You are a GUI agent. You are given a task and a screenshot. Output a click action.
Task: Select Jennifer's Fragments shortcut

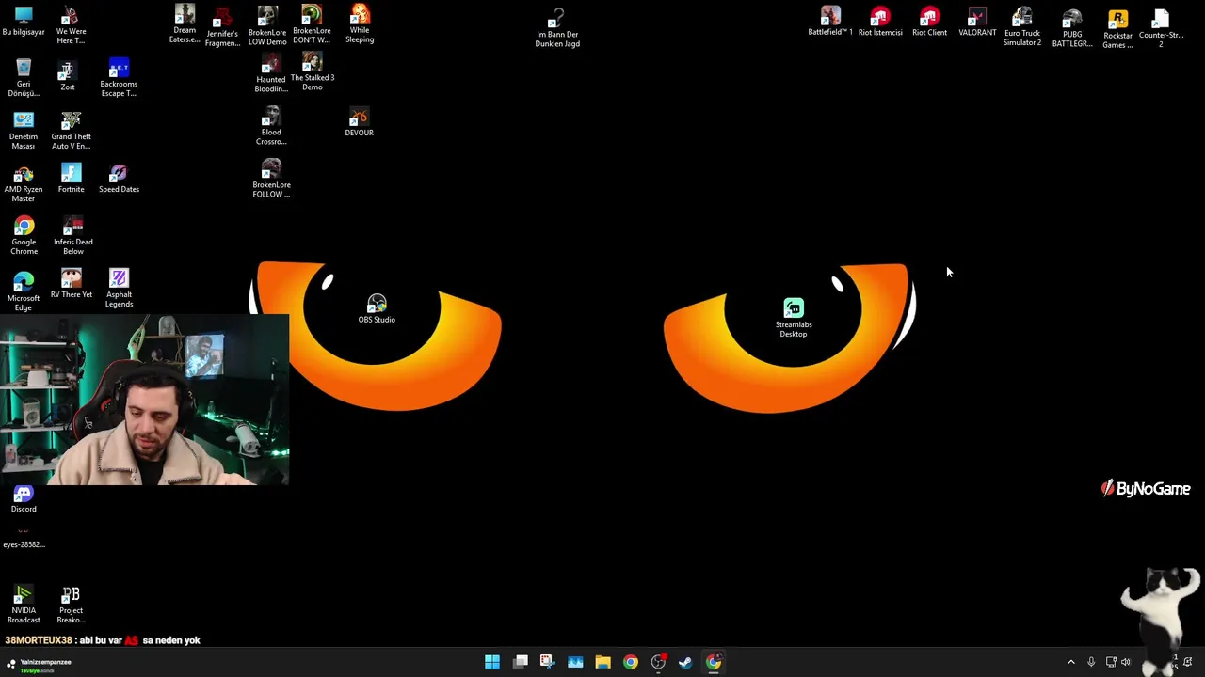[x=222, y=26]
